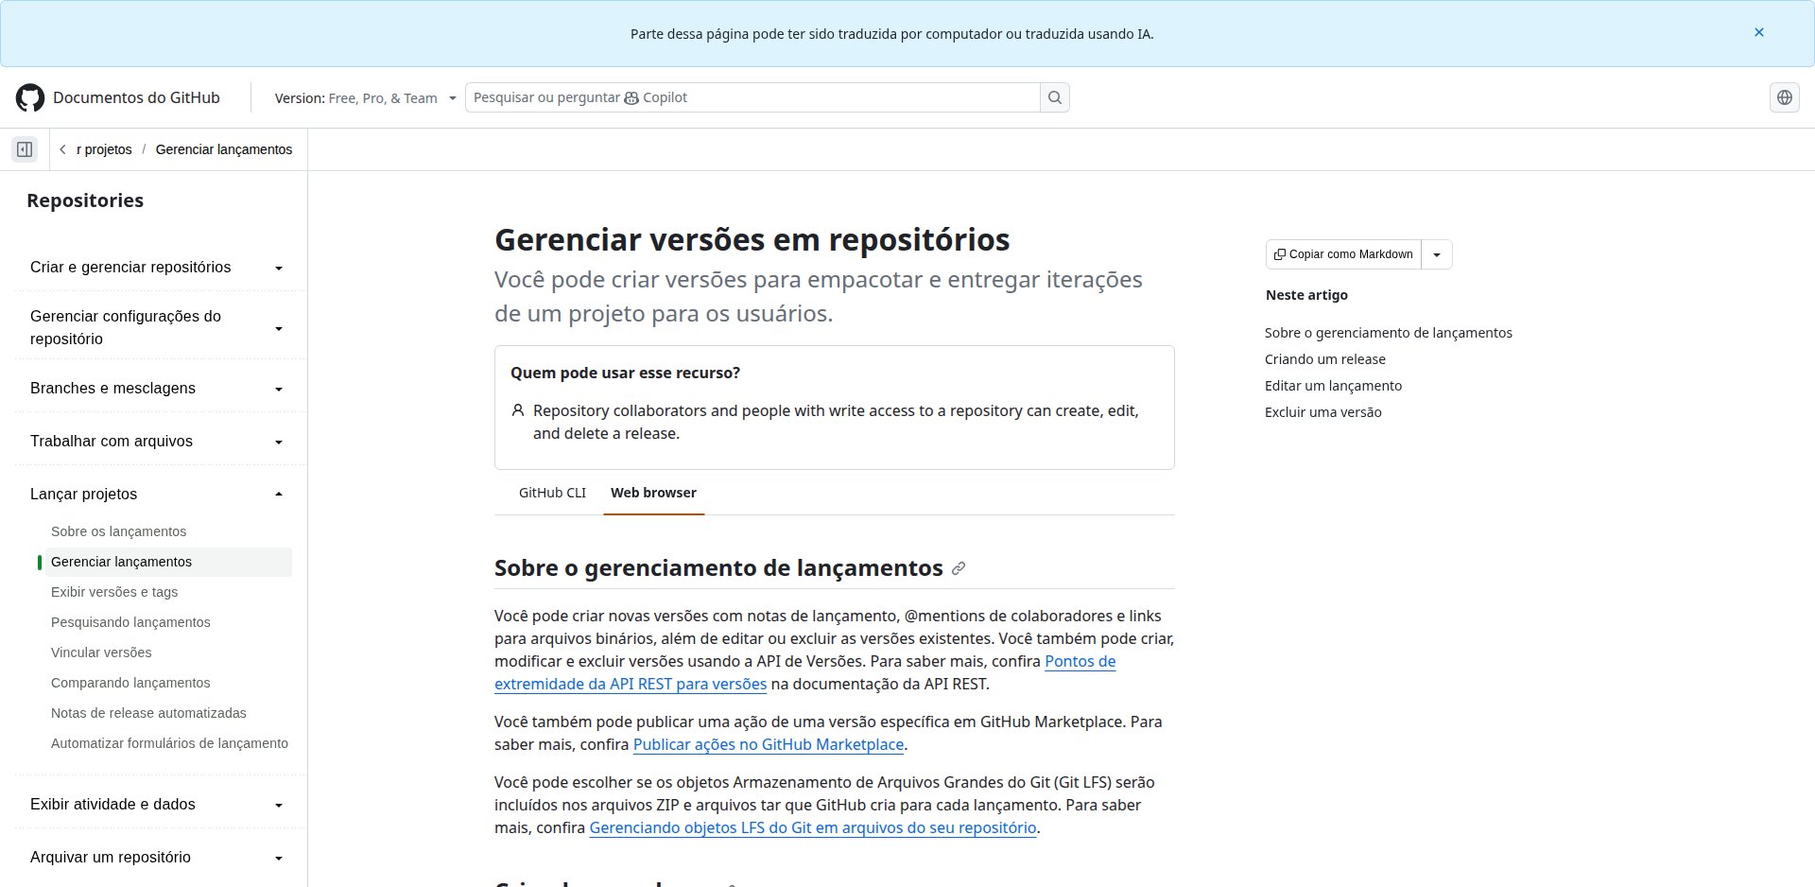Jump to Editar um lançamento section
The height and width of the screenshot is (887, 1815).
point(1333,386)
